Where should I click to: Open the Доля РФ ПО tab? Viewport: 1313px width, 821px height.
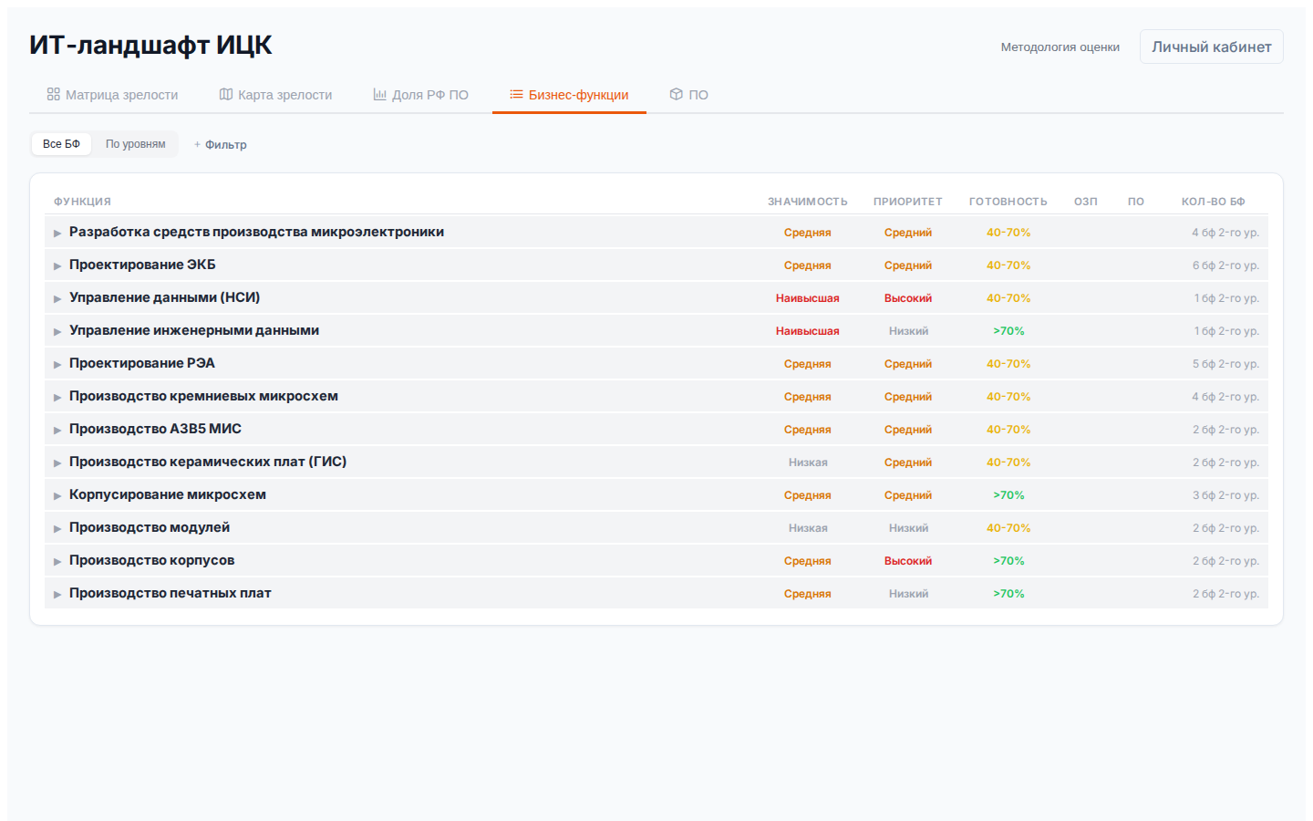[429, 95]
